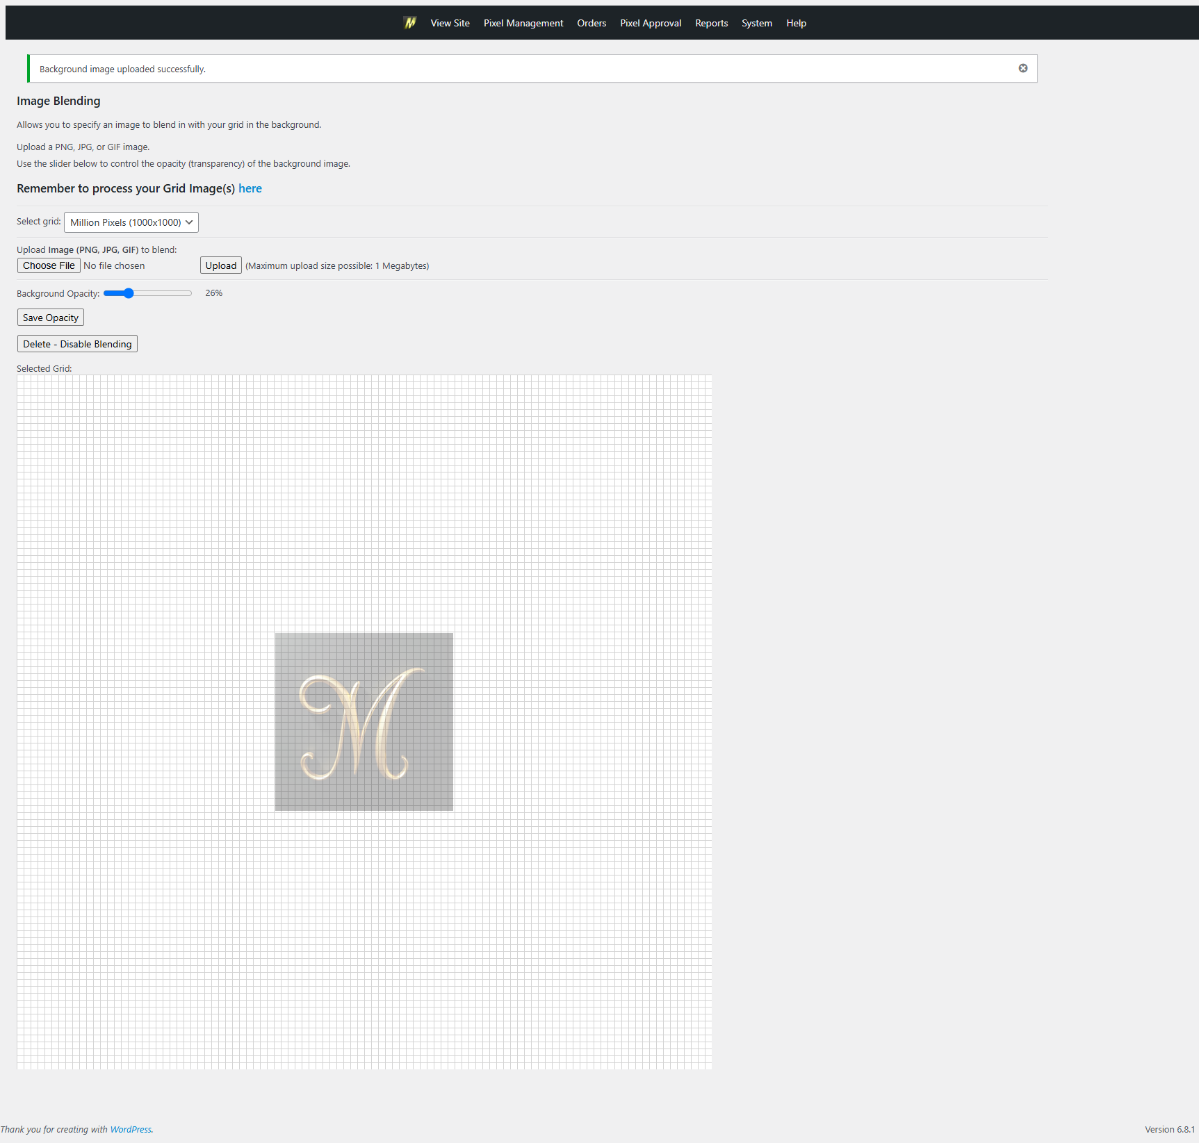Open the Select grid dropdown

click(131, 222)
